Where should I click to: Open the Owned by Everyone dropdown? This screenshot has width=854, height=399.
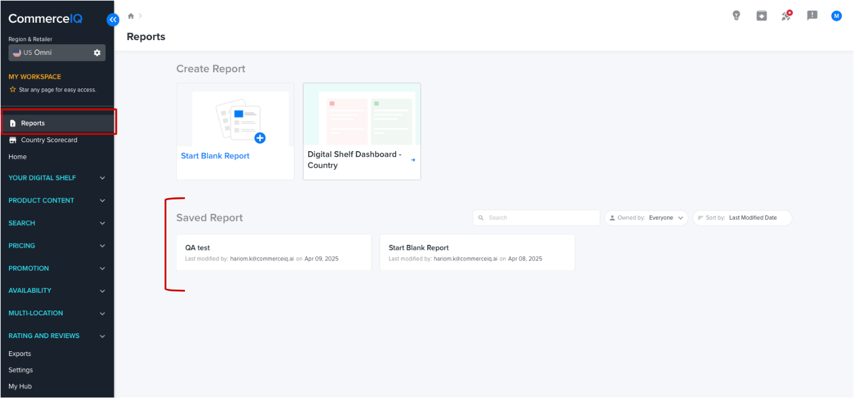tap(646, 218)
